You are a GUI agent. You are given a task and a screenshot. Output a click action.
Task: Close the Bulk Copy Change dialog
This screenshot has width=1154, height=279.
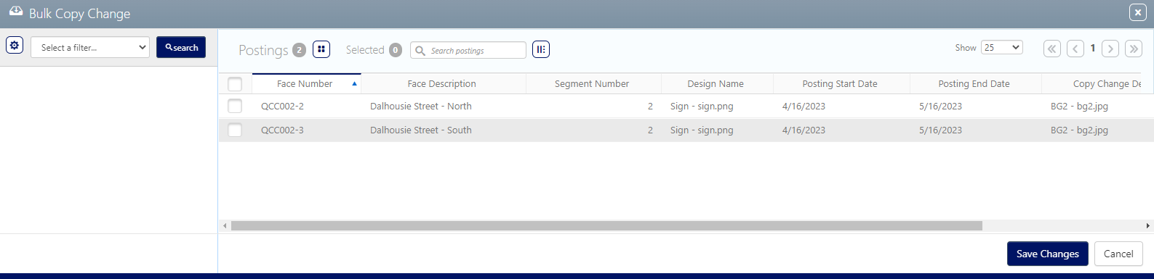click(x=1138, y=12)
